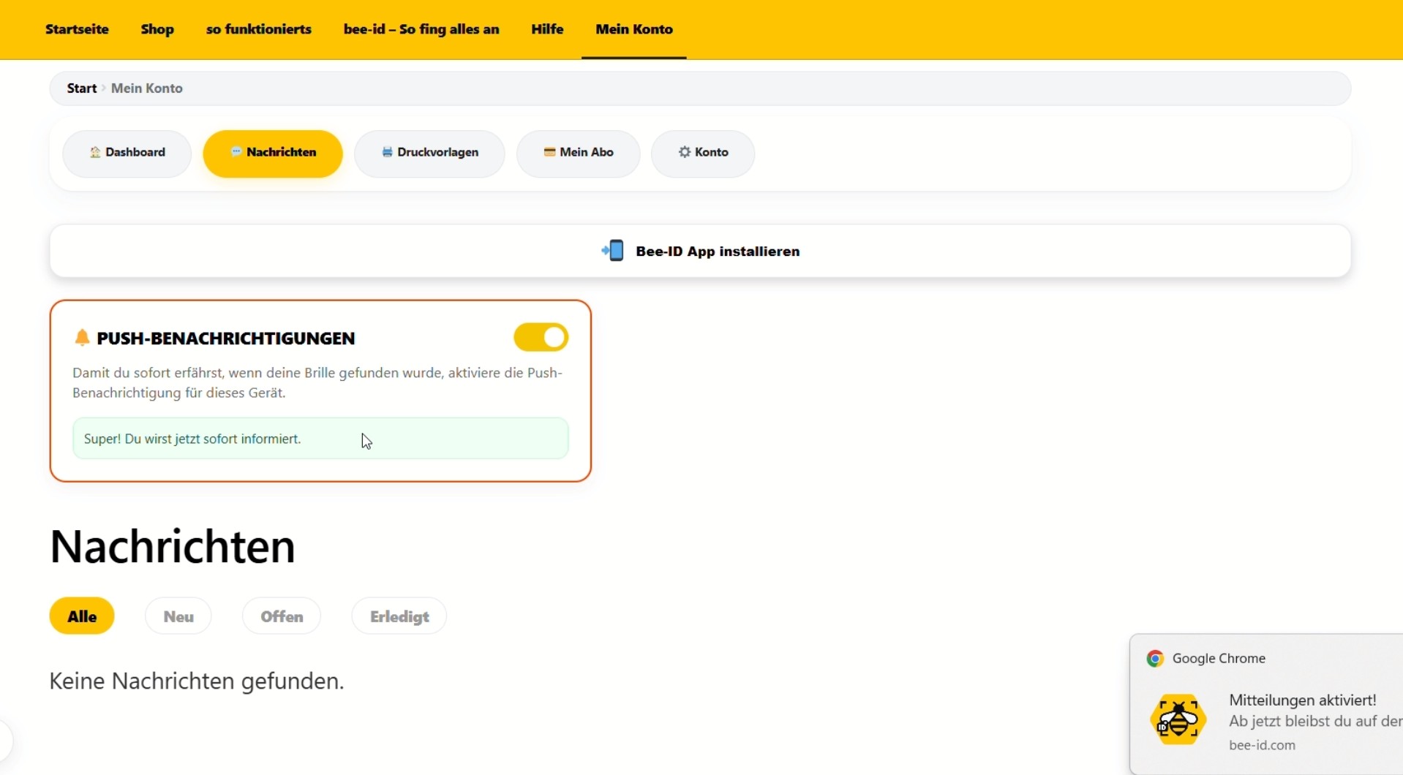The height and width of the screenshot is (775, 1403).
Task: Click the printer icon on Druckvorlagen
Action: (387, 152)
